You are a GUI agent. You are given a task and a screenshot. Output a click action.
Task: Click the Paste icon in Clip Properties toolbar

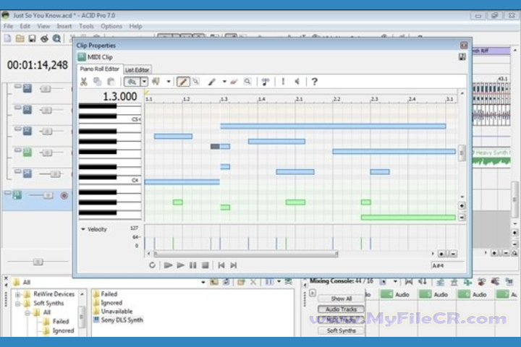click(x=111, y=82)
